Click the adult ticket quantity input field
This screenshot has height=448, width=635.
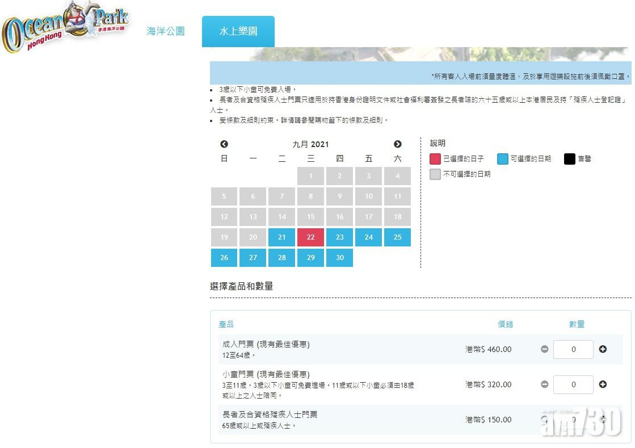click(573, 349)
